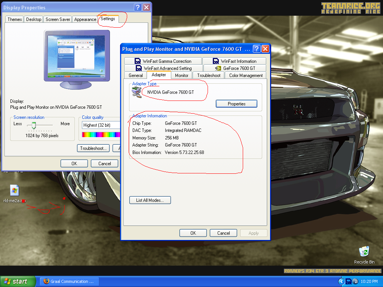Click the 'Memory Size:' label
Screen dimensions: 383x287
pyautogui.click(x=144, y=138)
